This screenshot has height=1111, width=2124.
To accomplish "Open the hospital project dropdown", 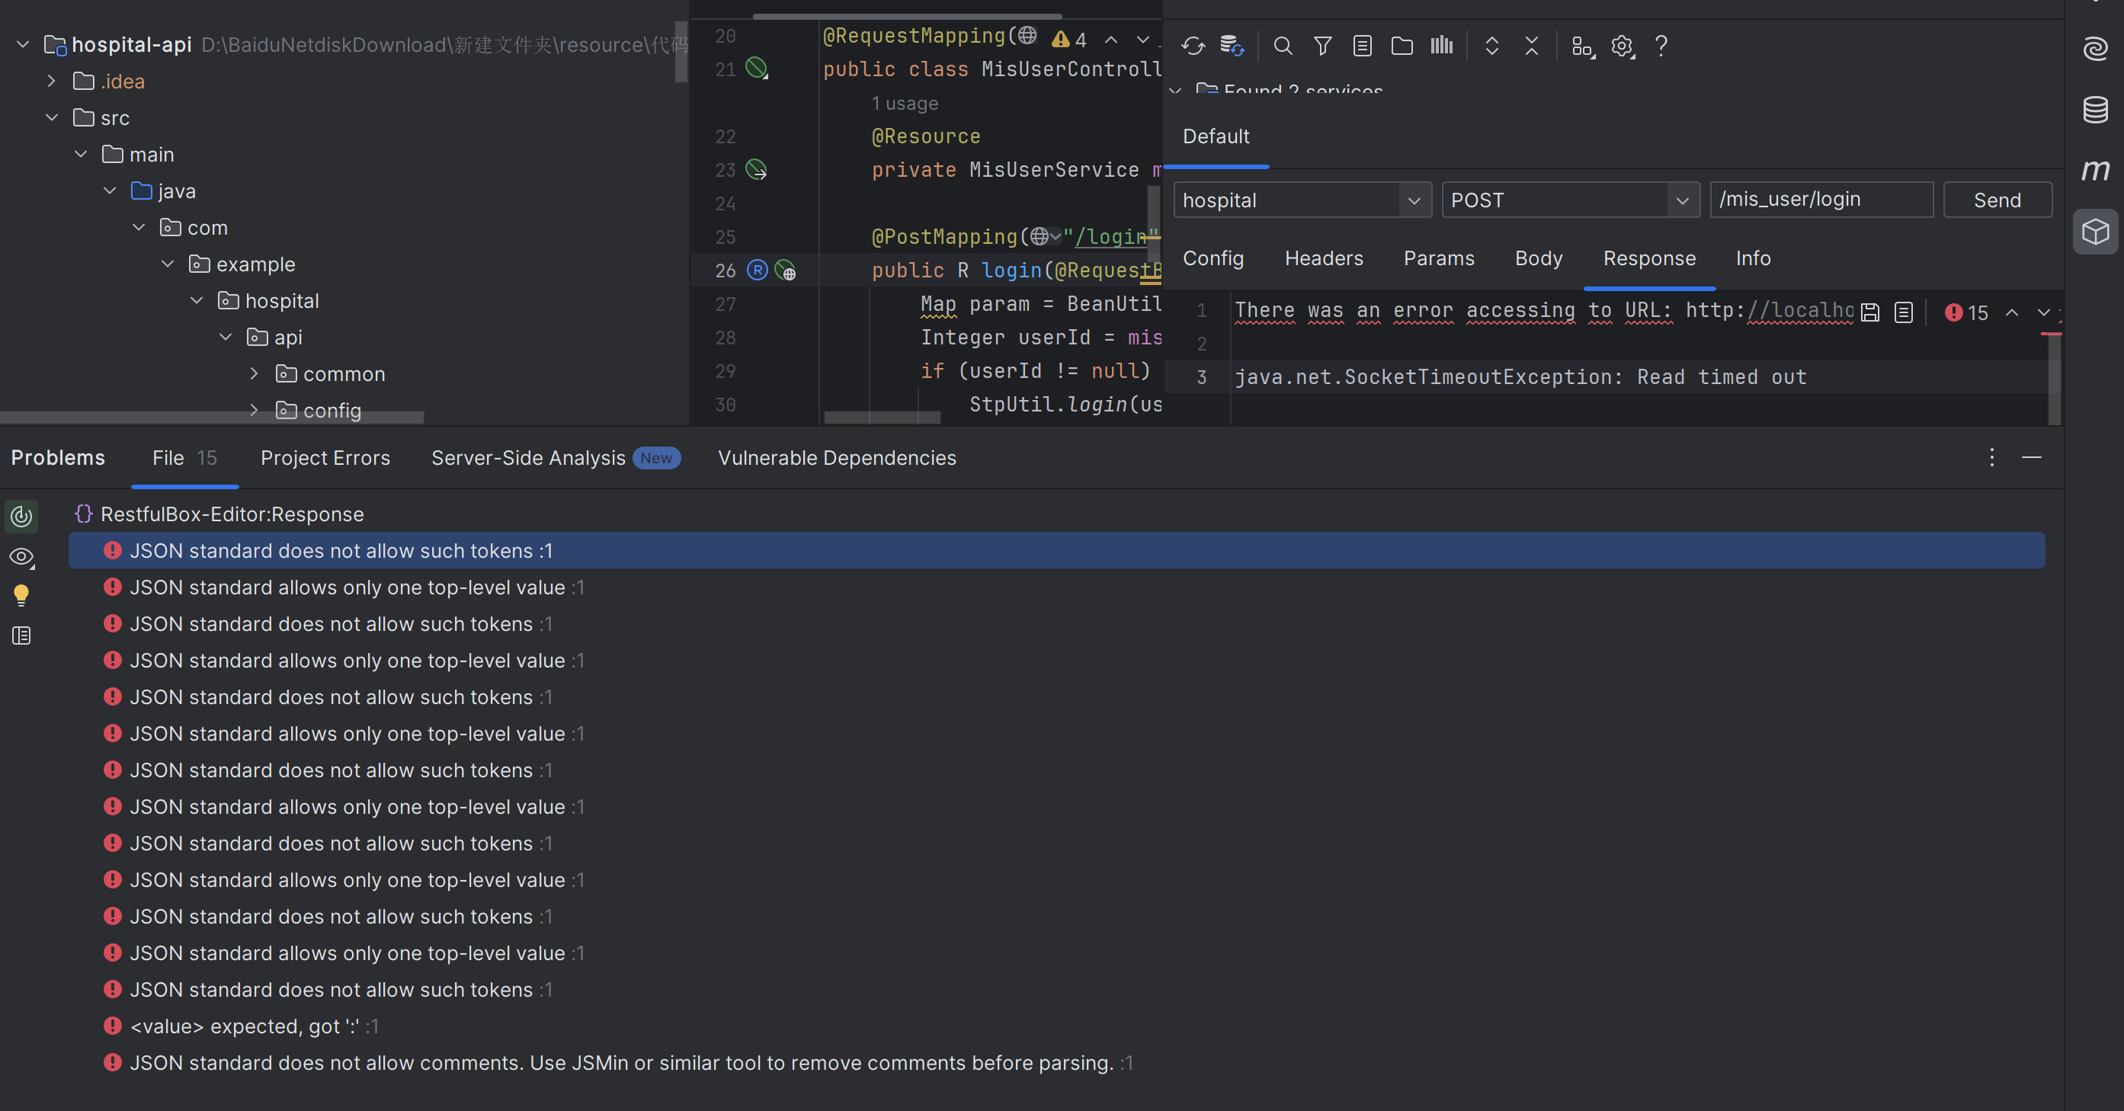I will coord(1413,200).
